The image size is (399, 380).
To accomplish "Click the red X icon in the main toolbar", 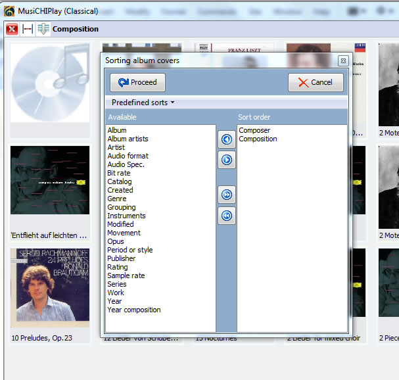I will pyautogui.click(x=12, y=29).
